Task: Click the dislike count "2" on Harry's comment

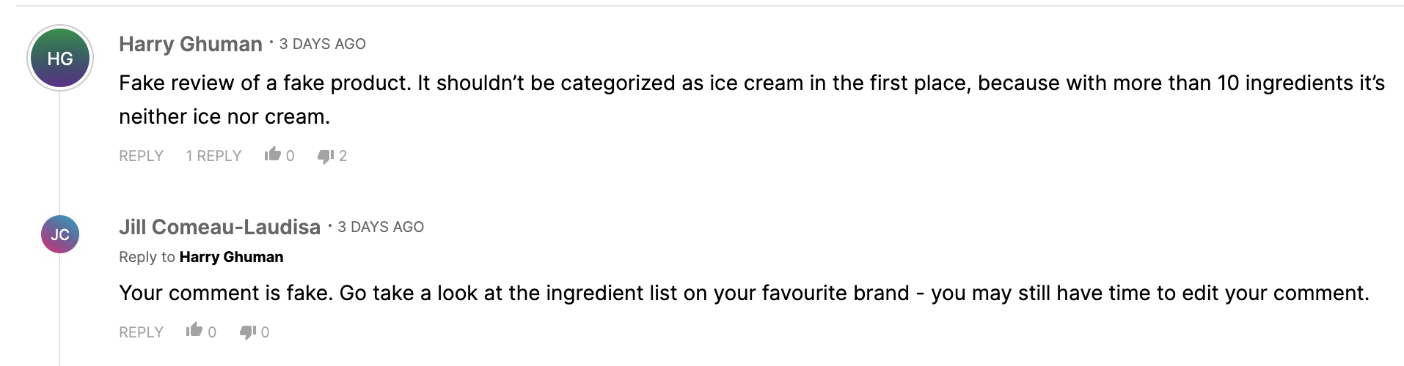Action: (x=343, y=156)
